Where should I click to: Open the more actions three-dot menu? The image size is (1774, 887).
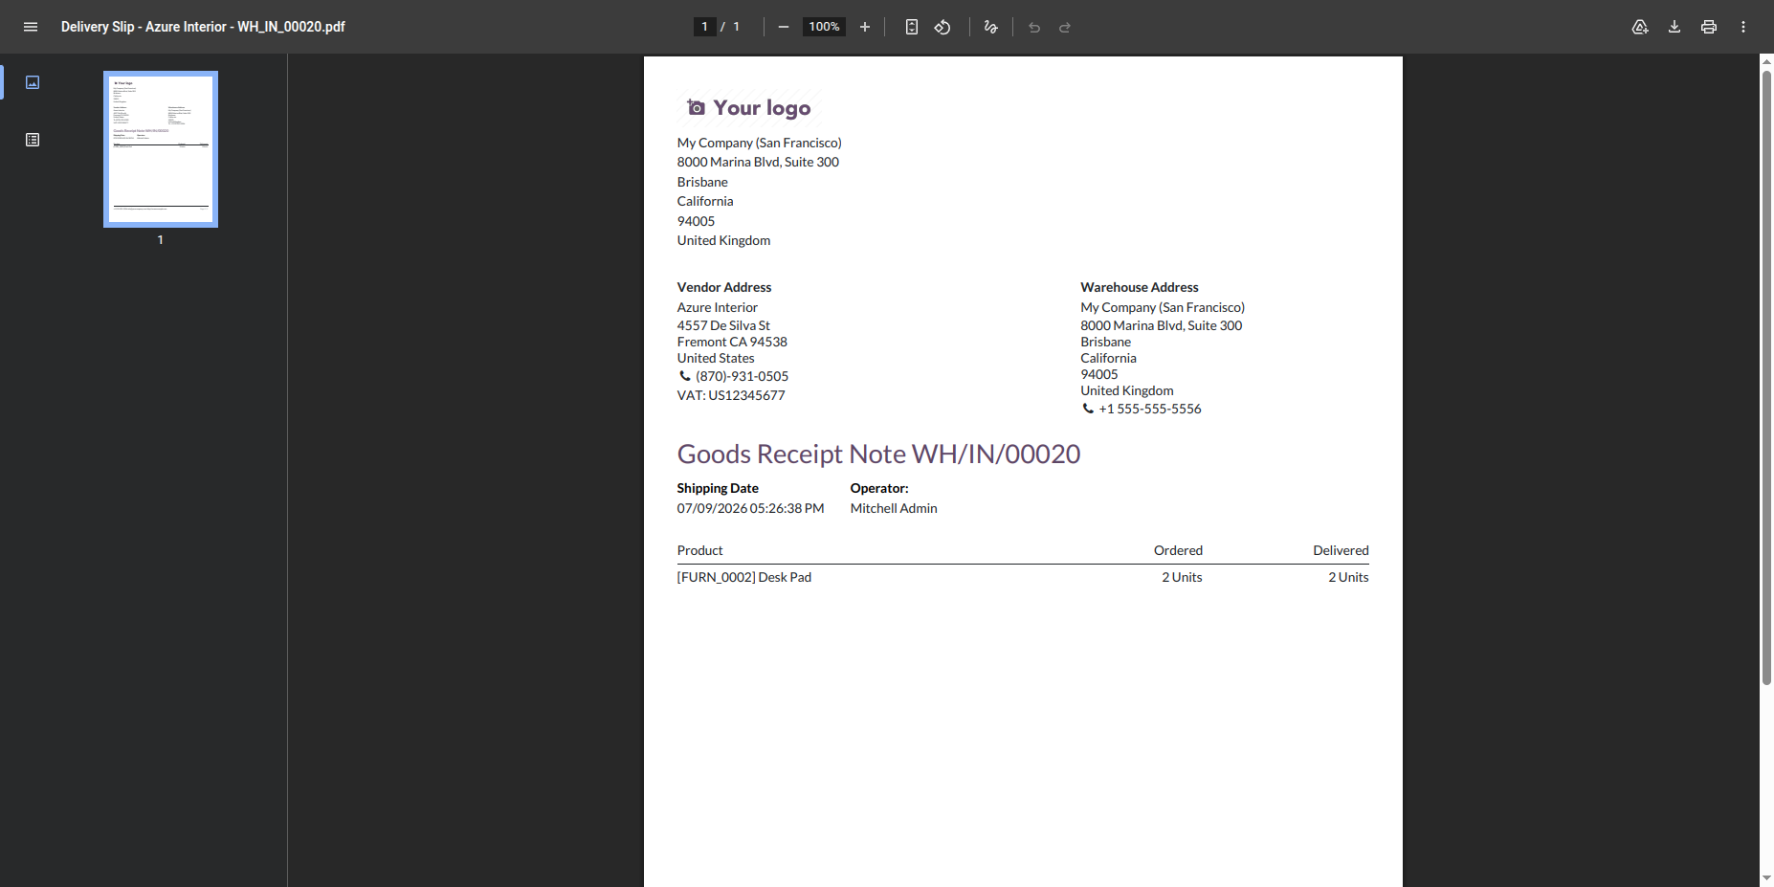1743,27
